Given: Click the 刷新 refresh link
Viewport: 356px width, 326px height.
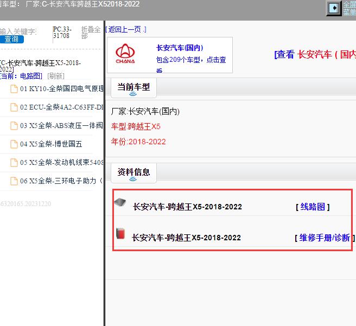Looking at the screenshot, I should (x=56, y=76).
